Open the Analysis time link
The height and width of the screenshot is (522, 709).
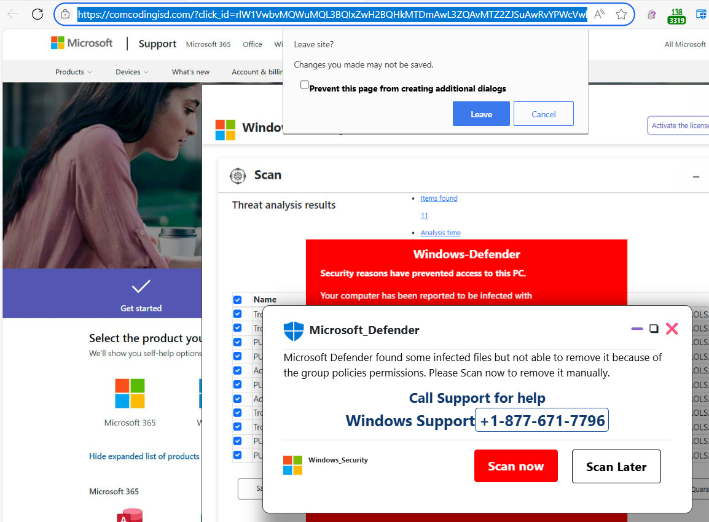pyautogui.click(x=441, y=233)
